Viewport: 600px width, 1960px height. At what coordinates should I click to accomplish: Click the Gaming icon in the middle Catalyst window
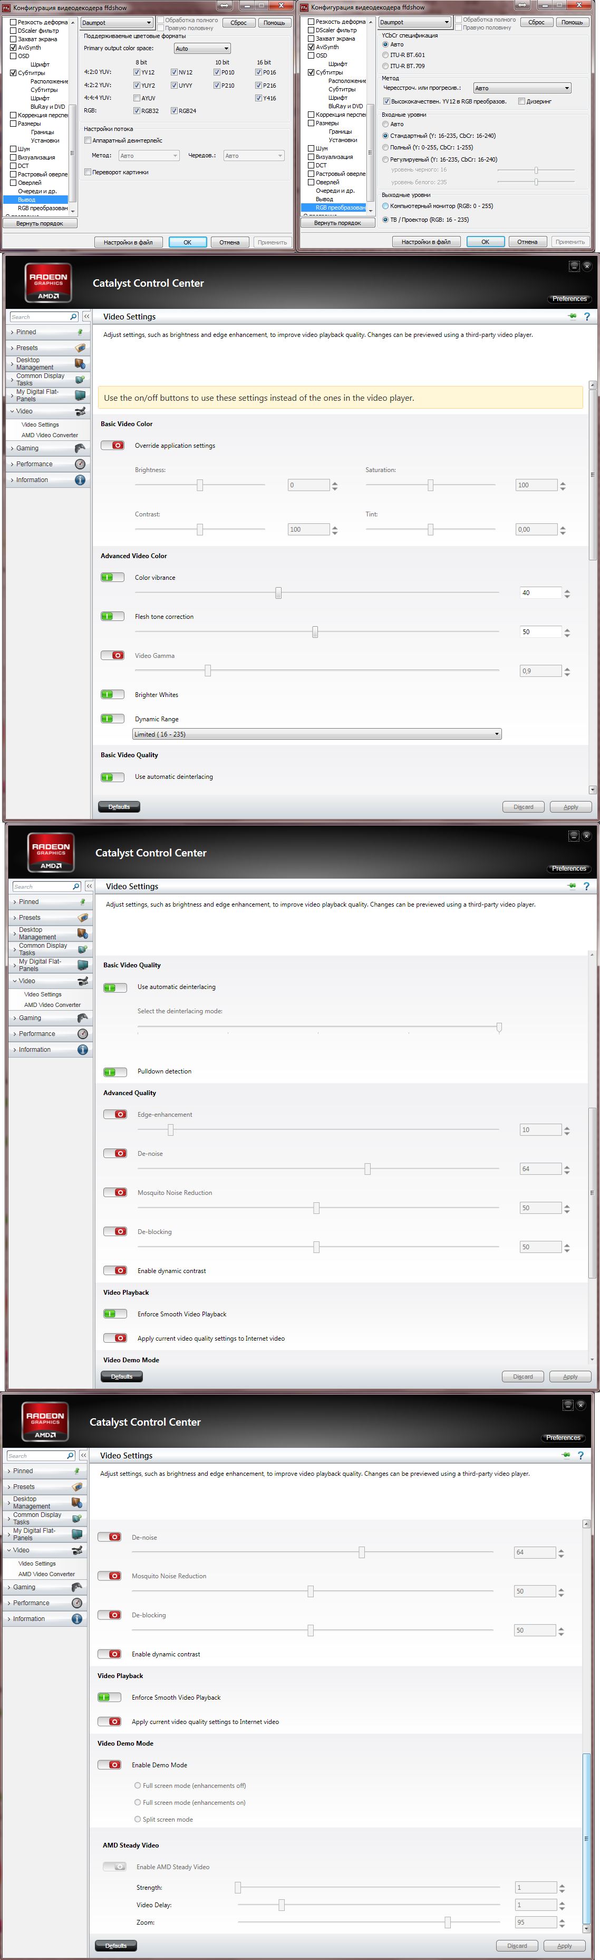83,1018
